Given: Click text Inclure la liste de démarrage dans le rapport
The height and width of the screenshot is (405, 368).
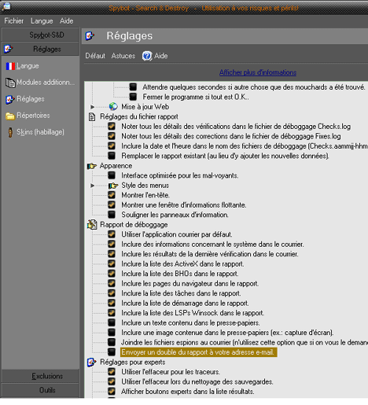Looking at the screenshot, I should [x=185, y=303].
